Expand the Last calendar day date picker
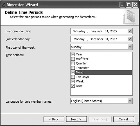140x126 pixels. point(130,39)
